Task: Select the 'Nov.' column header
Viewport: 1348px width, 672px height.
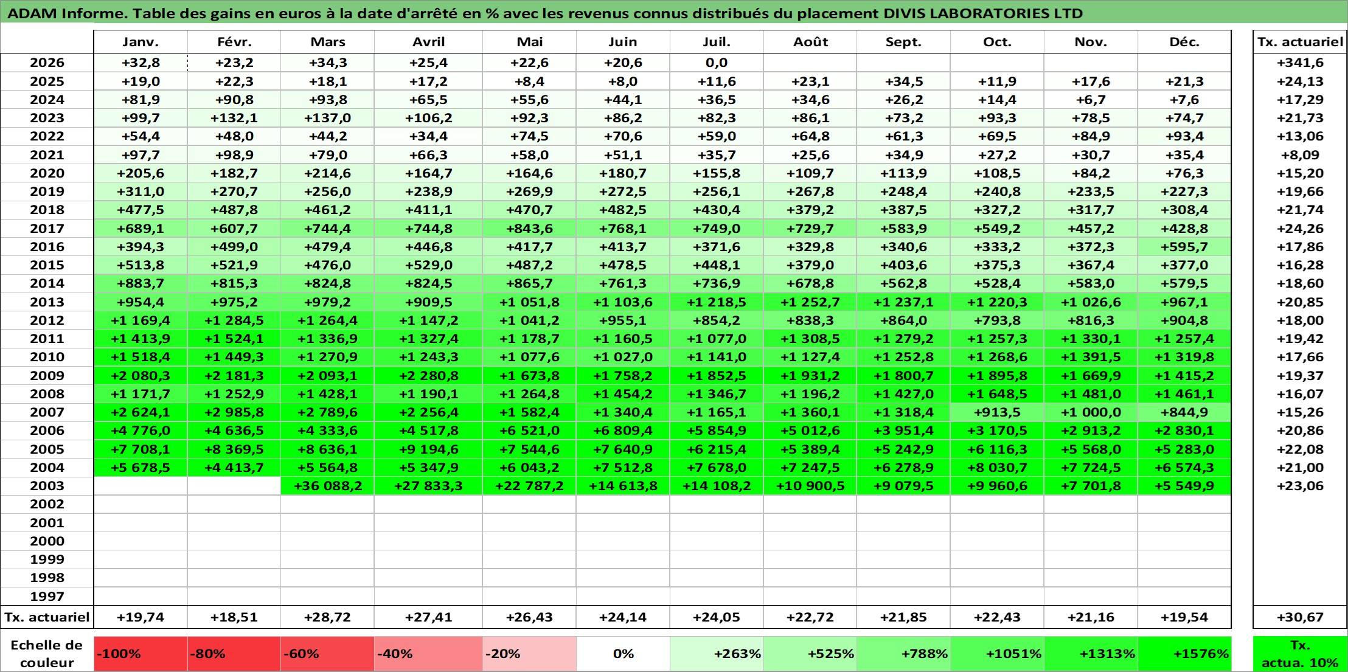Action: pyautogui.click(x=1091, y=42)
